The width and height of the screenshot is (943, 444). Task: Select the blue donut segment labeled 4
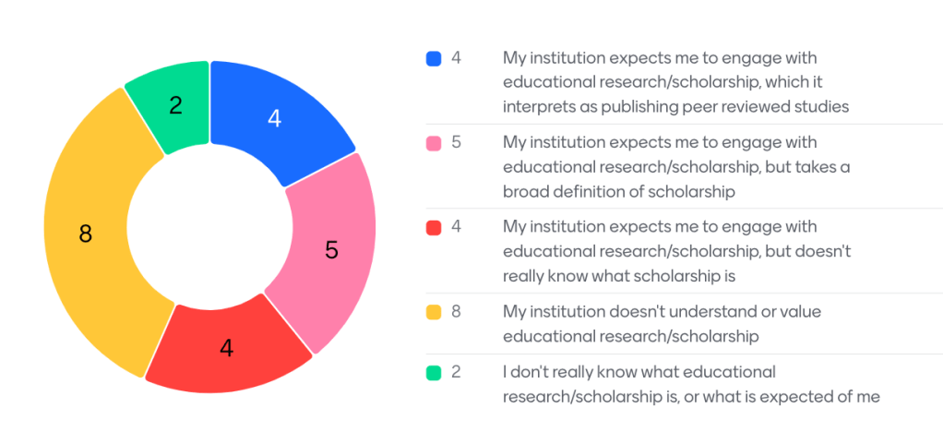274,118
